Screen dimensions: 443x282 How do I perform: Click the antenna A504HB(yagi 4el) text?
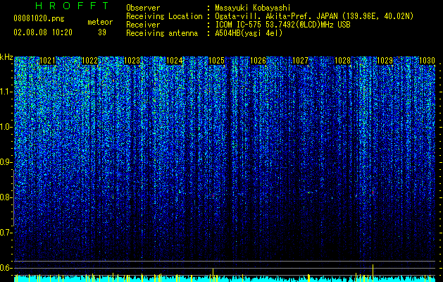click(249, 33)
